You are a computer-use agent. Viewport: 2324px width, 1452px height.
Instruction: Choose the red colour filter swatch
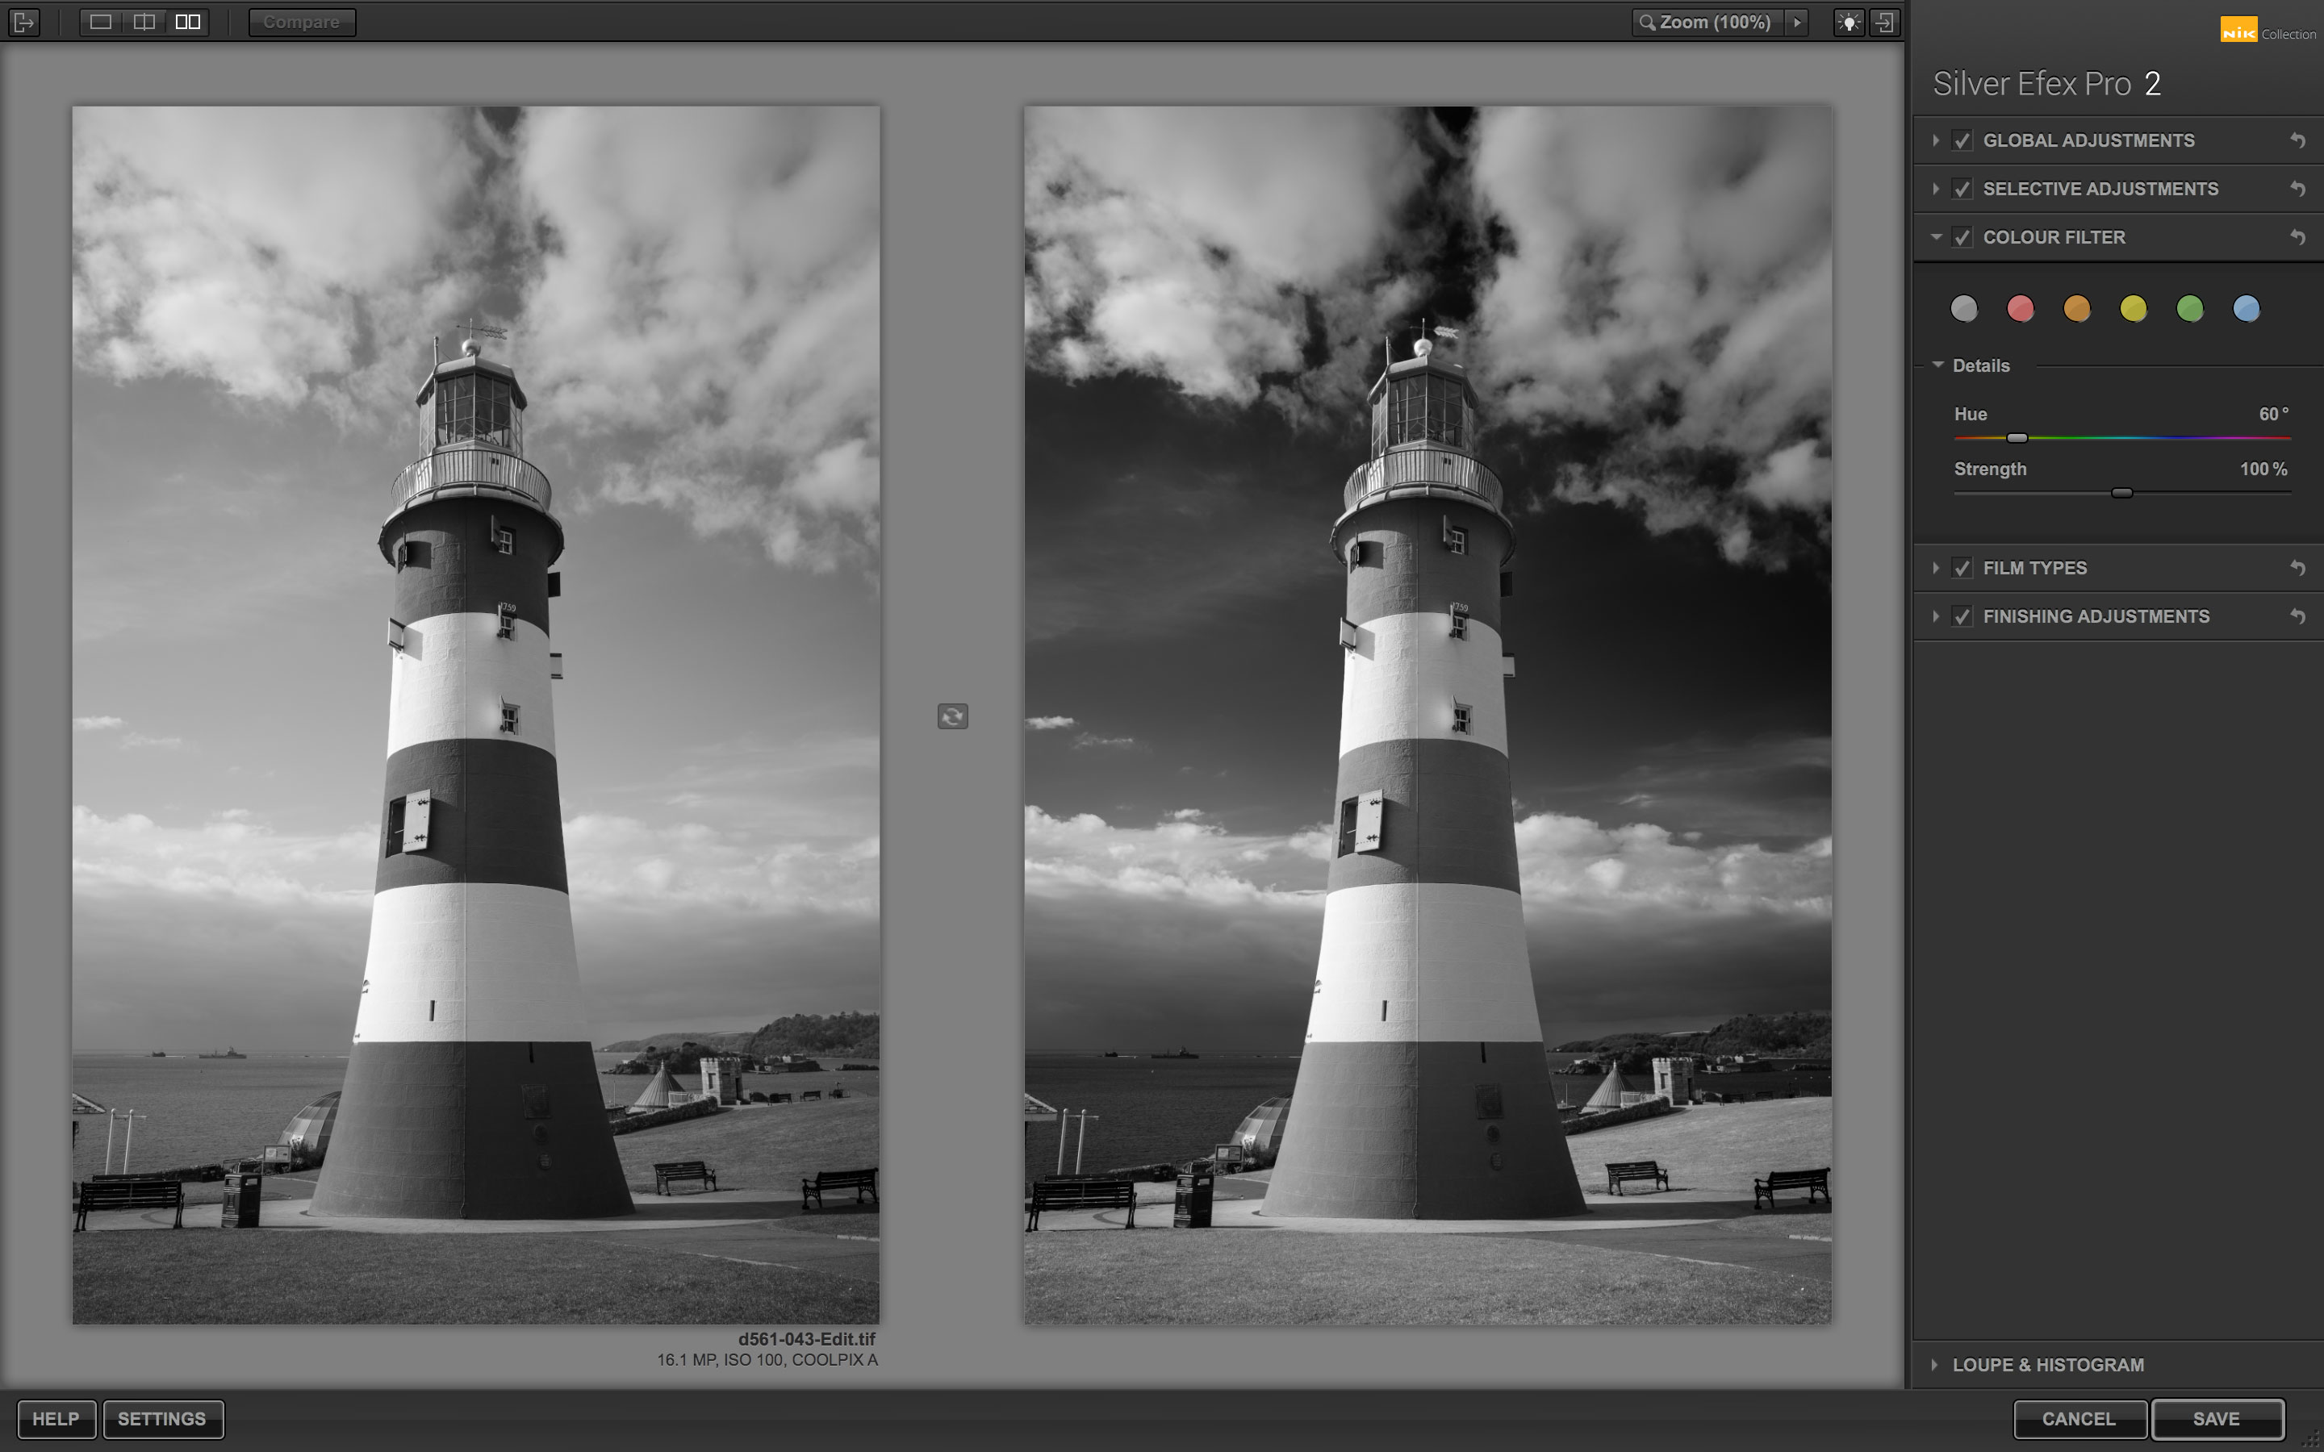[x=2021, y=308]
